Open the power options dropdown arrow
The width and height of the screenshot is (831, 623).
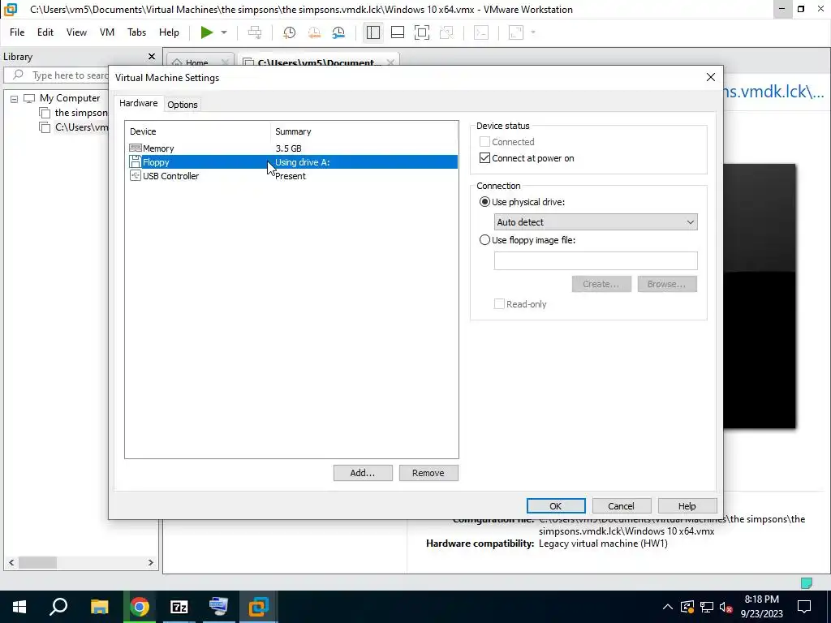[x=224, y=32]
